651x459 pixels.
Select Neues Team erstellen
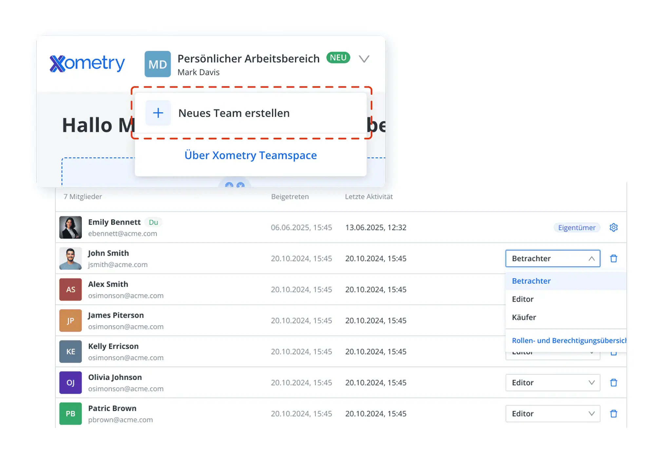(x=251, y=113)
